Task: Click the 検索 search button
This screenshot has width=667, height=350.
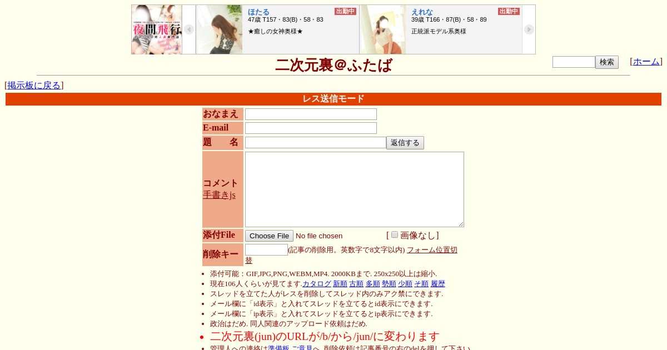Action: tap(607, 62)
